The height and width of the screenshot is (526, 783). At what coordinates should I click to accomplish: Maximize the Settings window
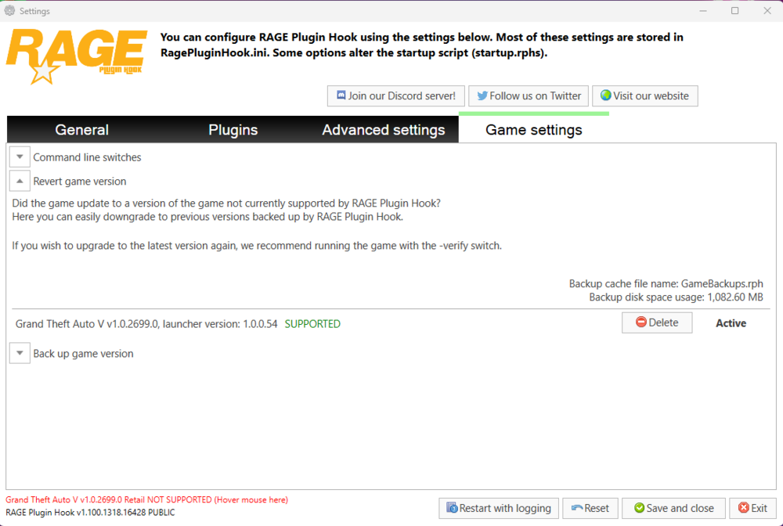pos(735,10)
